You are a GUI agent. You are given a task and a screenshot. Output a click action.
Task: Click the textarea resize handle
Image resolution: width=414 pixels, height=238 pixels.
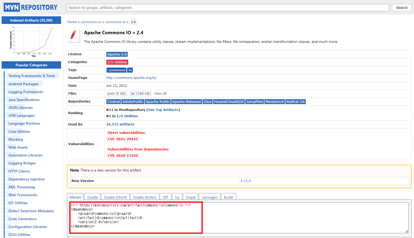tap(407, 231)
